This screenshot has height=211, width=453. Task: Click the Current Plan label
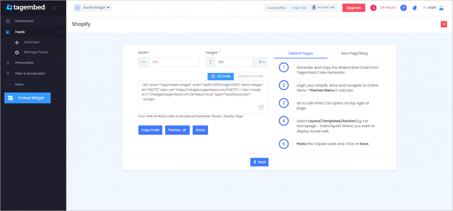click(276, 8)
